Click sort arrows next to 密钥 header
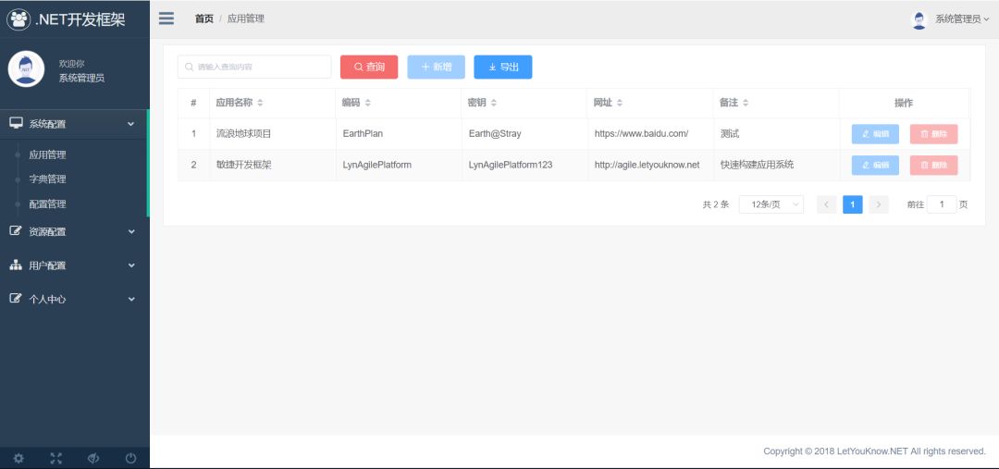 [494, 104]
